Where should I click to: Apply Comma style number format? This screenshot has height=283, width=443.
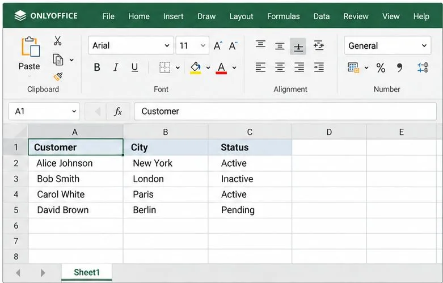click(399, 67)
